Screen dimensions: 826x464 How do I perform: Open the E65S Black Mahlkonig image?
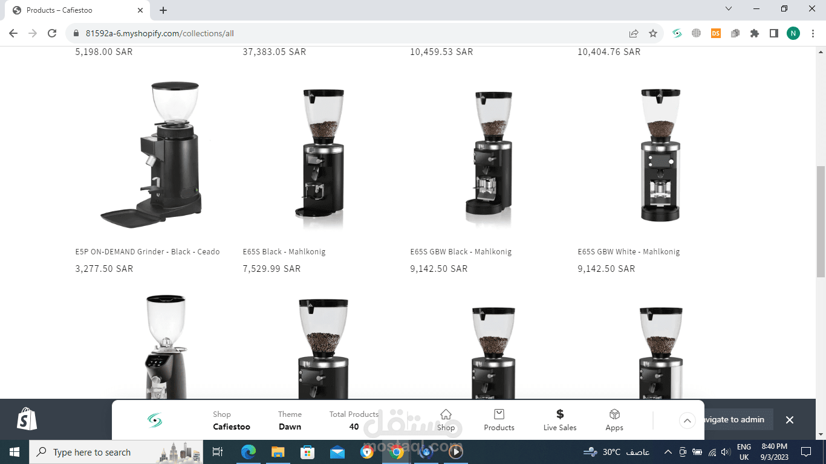[318, 154]
